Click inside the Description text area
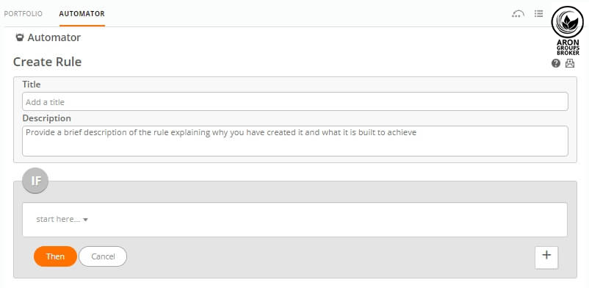Viewport: 589px width, 288px height. [295, 141]
